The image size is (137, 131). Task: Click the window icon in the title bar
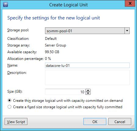(5, 5)
